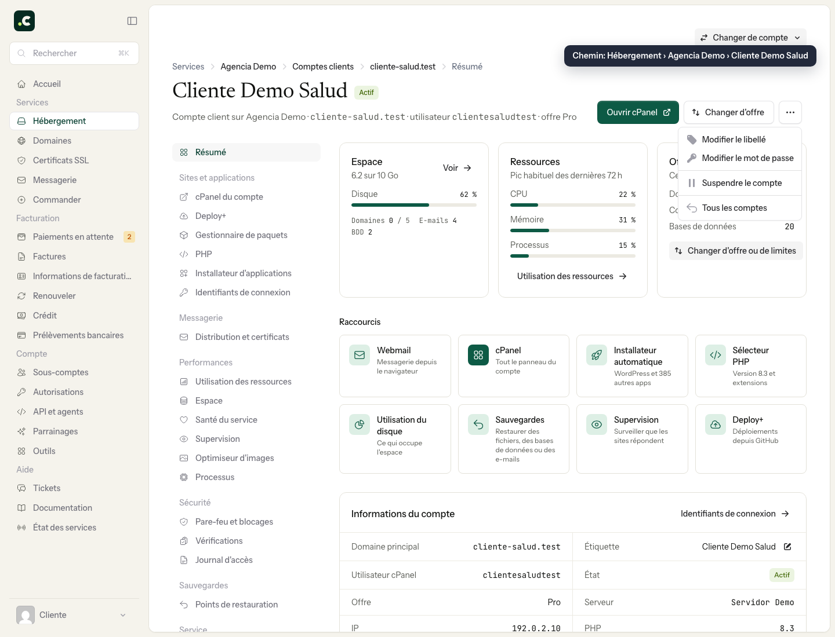This screenshot has width=835, height=637.
Task: Open the Sélecteur PHP code icon
Action: 716,355
